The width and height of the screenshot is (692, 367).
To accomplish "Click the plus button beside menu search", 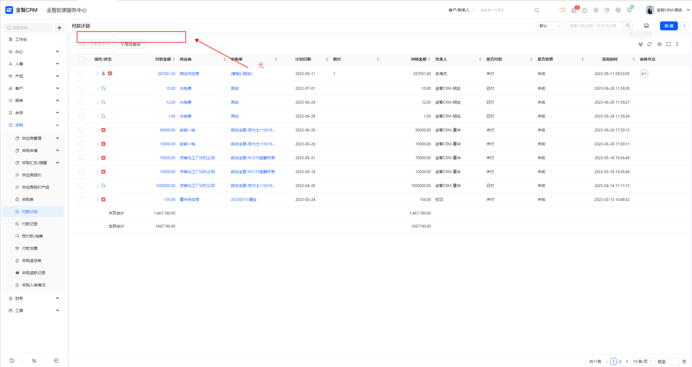I will tap(59, 28).
